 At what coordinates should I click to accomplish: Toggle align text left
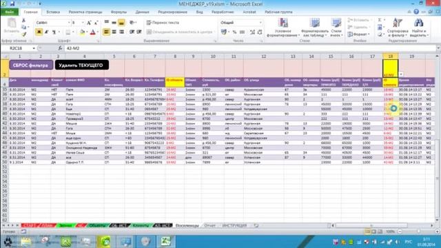[x=106, y=32]
